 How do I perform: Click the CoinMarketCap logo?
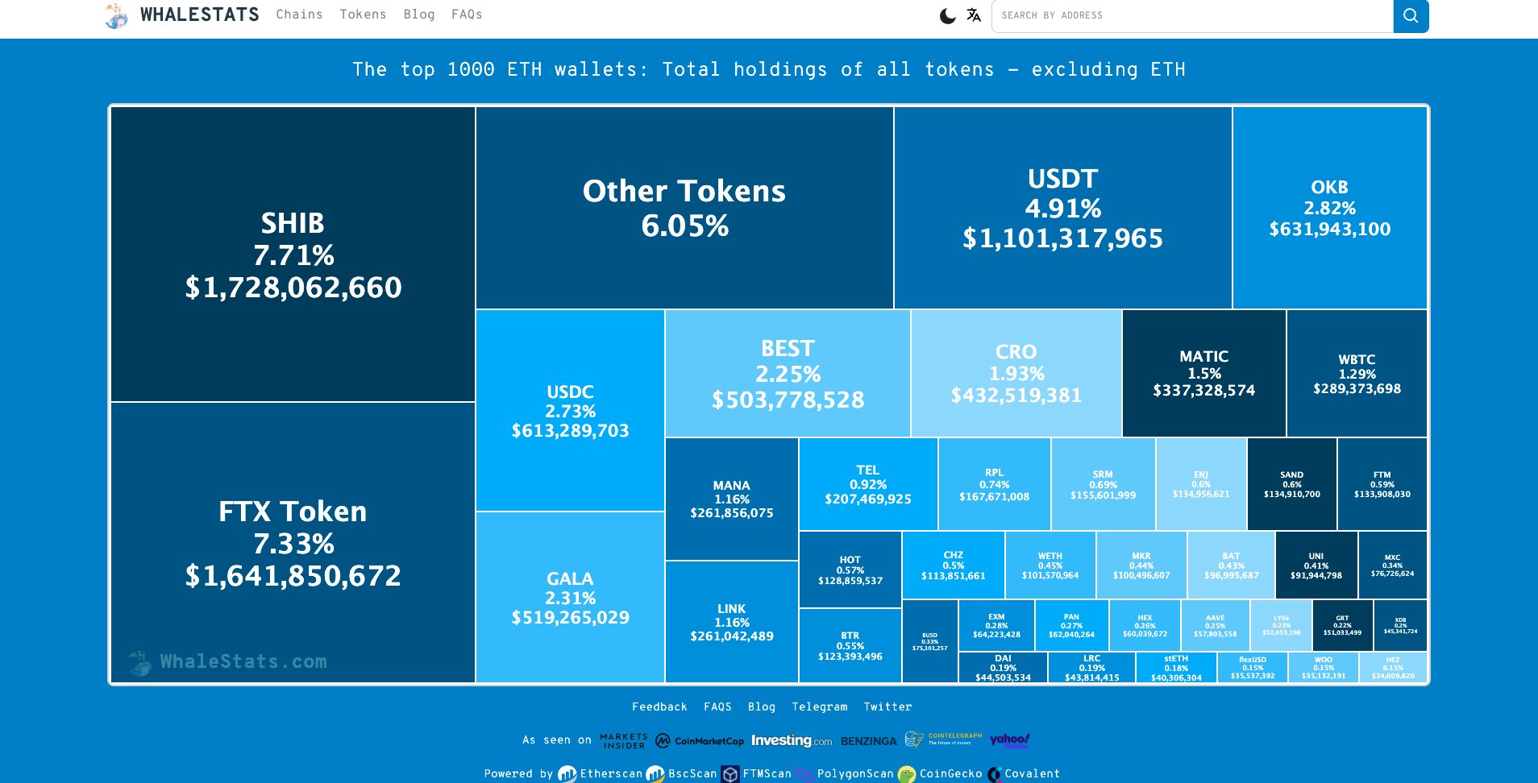(x=700, y=740)
